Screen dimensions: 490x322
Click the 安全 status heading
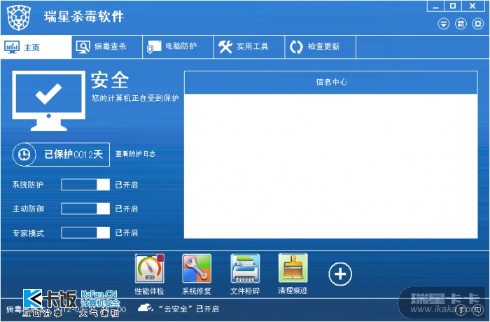click(x=110, y=80)
